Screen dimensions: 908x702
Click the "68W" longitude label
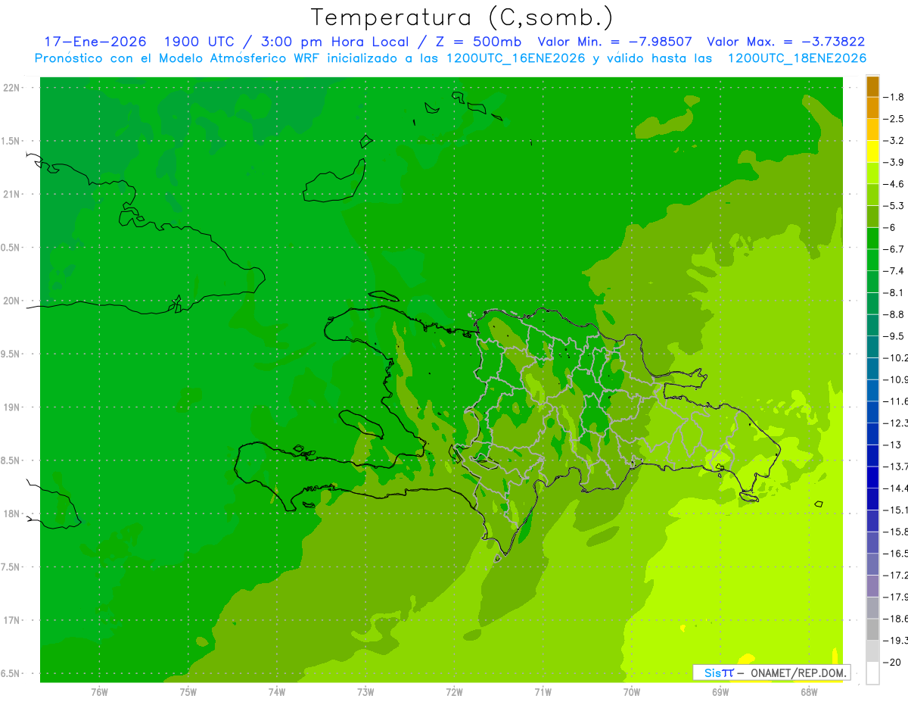tap(809, 691)
